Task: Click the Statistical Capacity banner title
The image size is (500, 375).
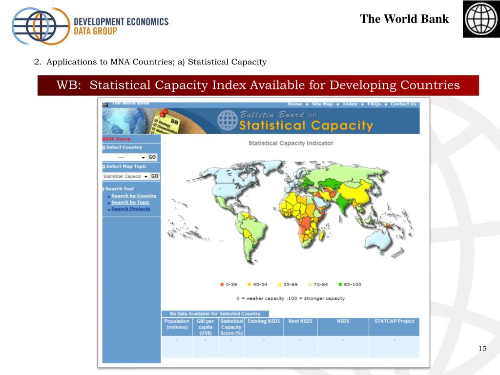Action: tap(306, 125)
